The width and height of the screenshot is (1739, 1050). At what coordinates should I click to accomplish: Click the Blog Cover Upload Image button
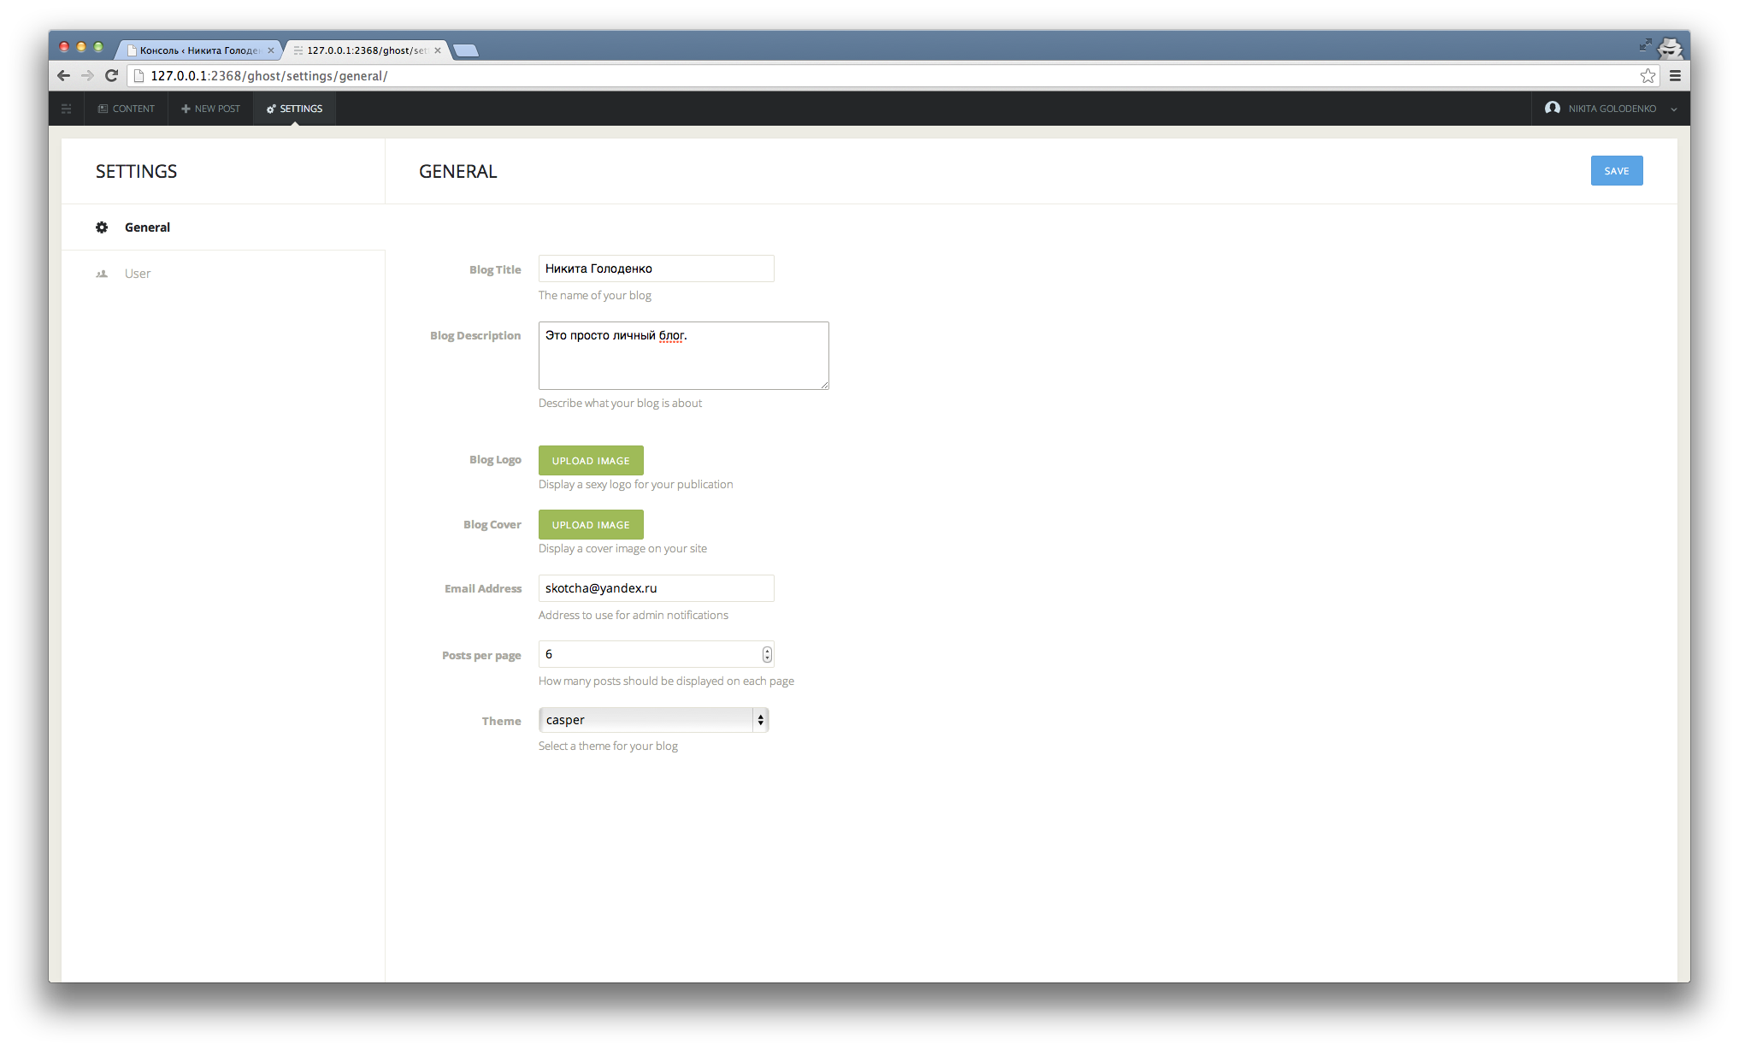[x=590, y=523]
